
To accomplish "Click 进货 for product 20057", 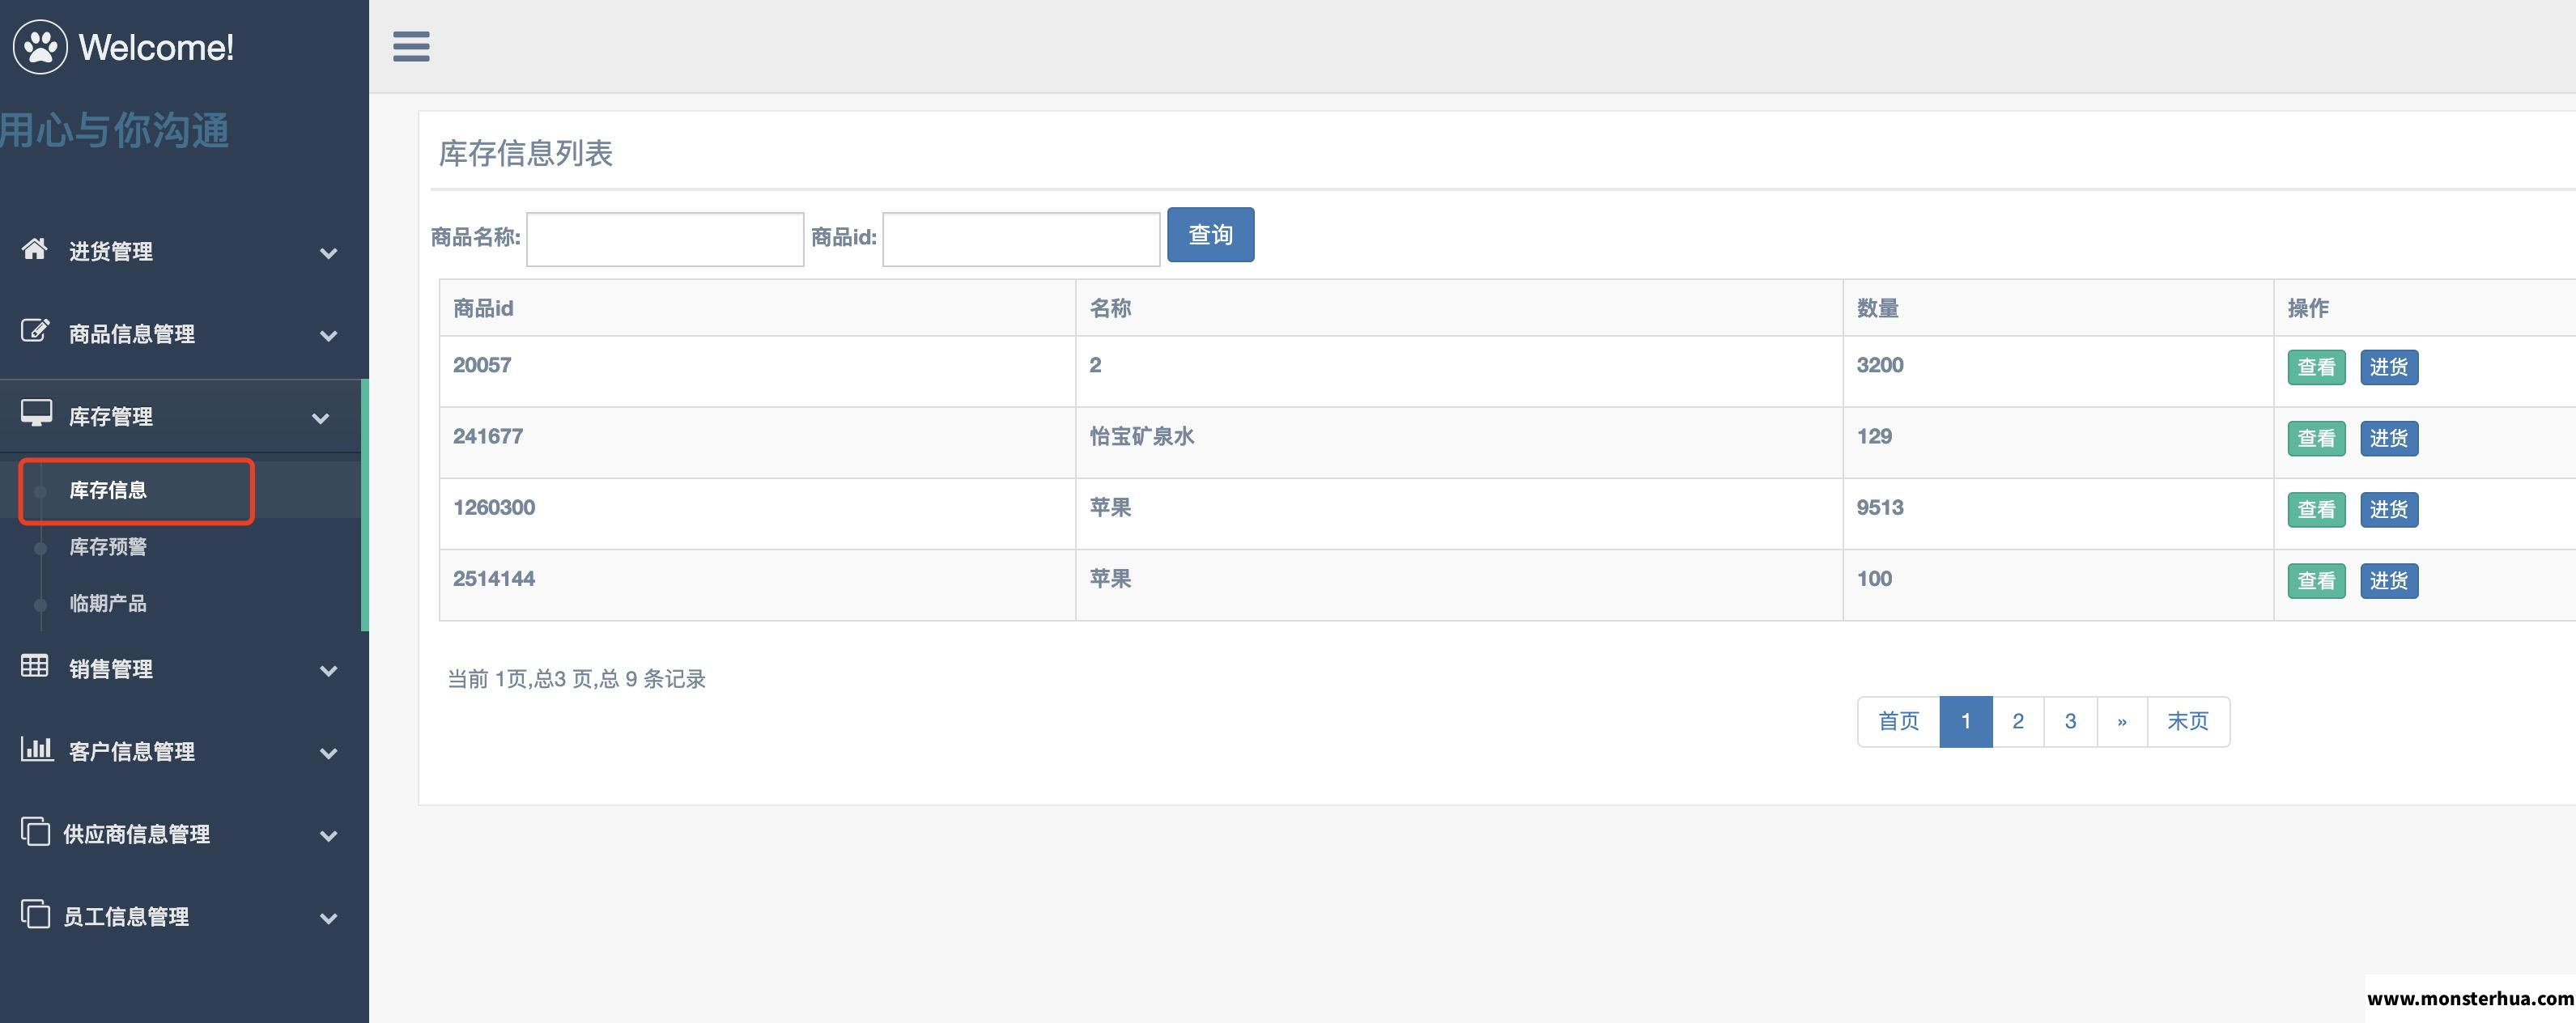I will pyautogui.click(x=2389, y=367).
